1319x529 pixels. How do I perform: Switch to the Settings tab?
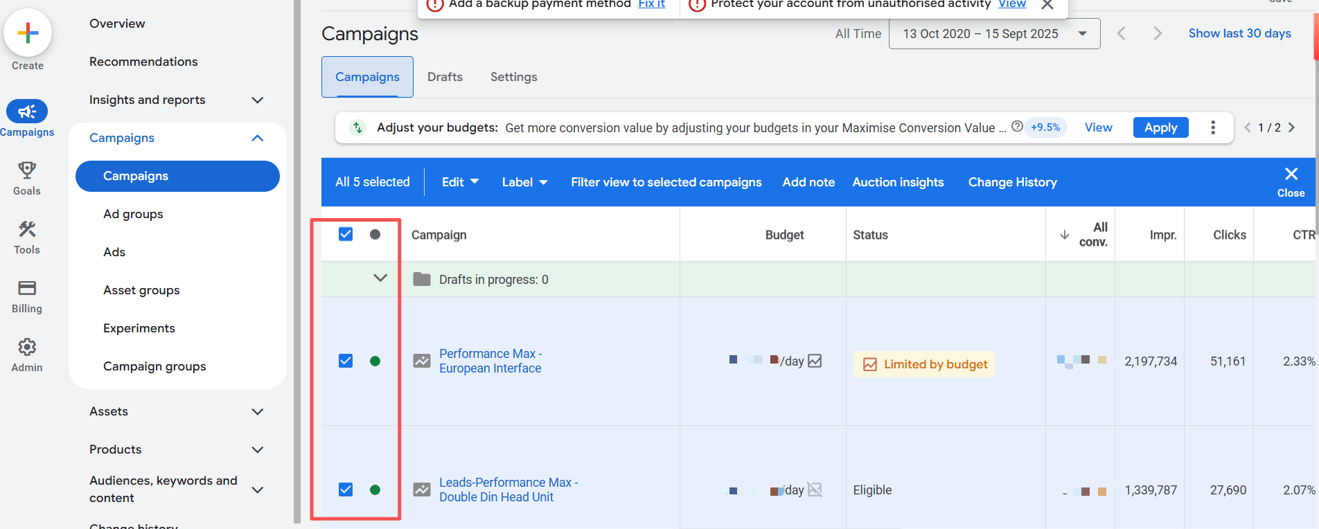514,77
